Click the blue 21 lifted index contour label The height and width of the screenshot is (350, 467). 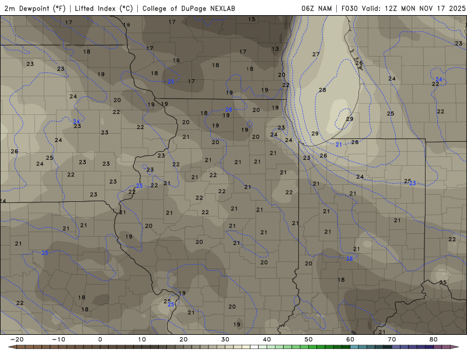(339, 145)
